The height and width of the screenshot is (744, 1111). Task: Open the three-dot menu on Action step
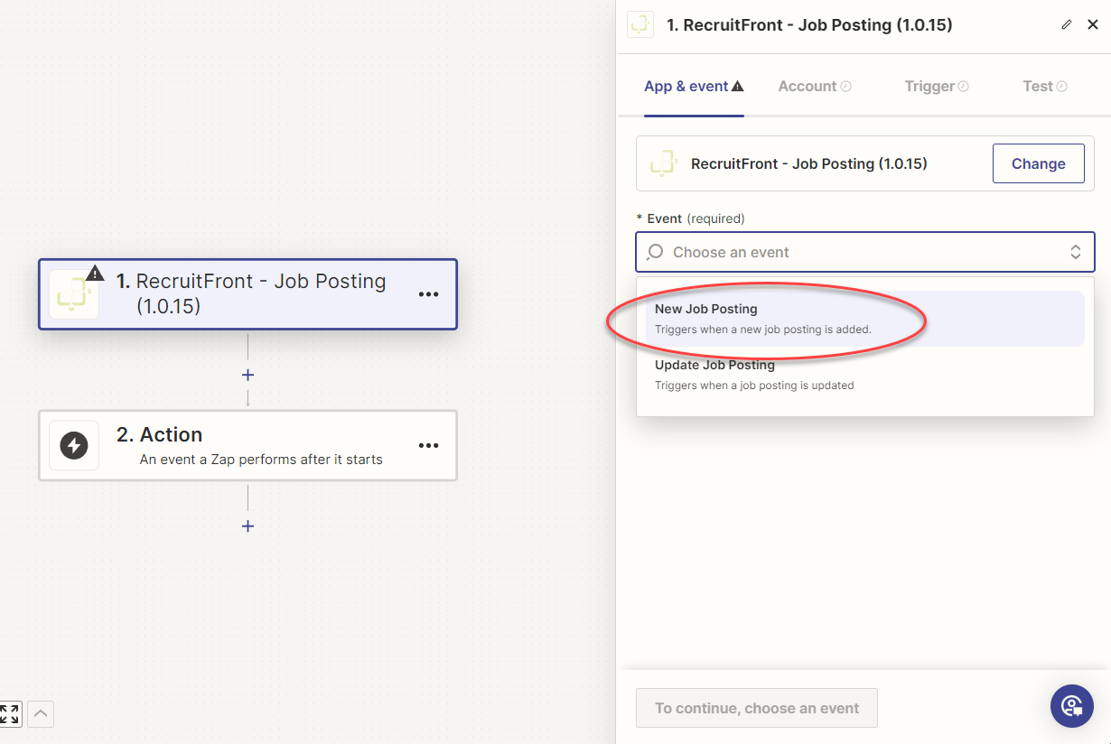(428, 445)
